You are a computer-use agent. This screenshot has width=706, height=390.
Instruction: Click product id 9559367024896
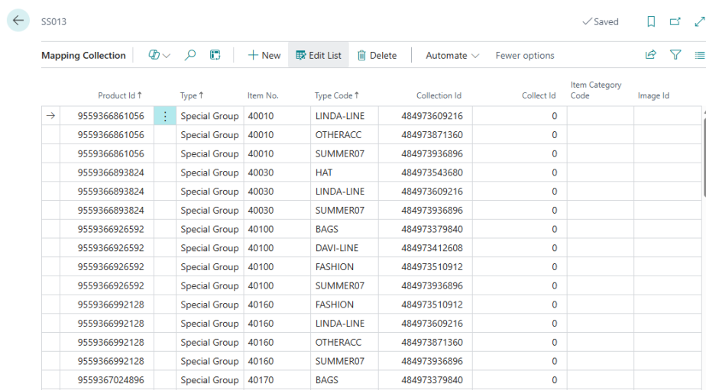tap(107, 380)
